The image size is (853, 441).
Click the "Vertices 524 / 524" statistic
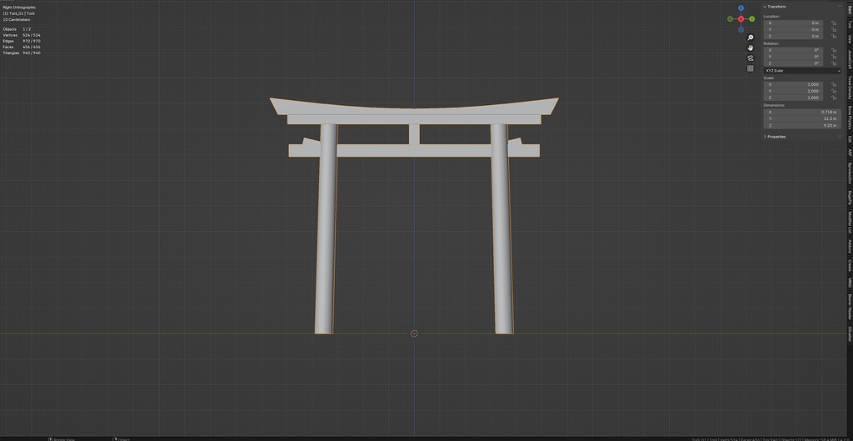(x=22, y=35)
